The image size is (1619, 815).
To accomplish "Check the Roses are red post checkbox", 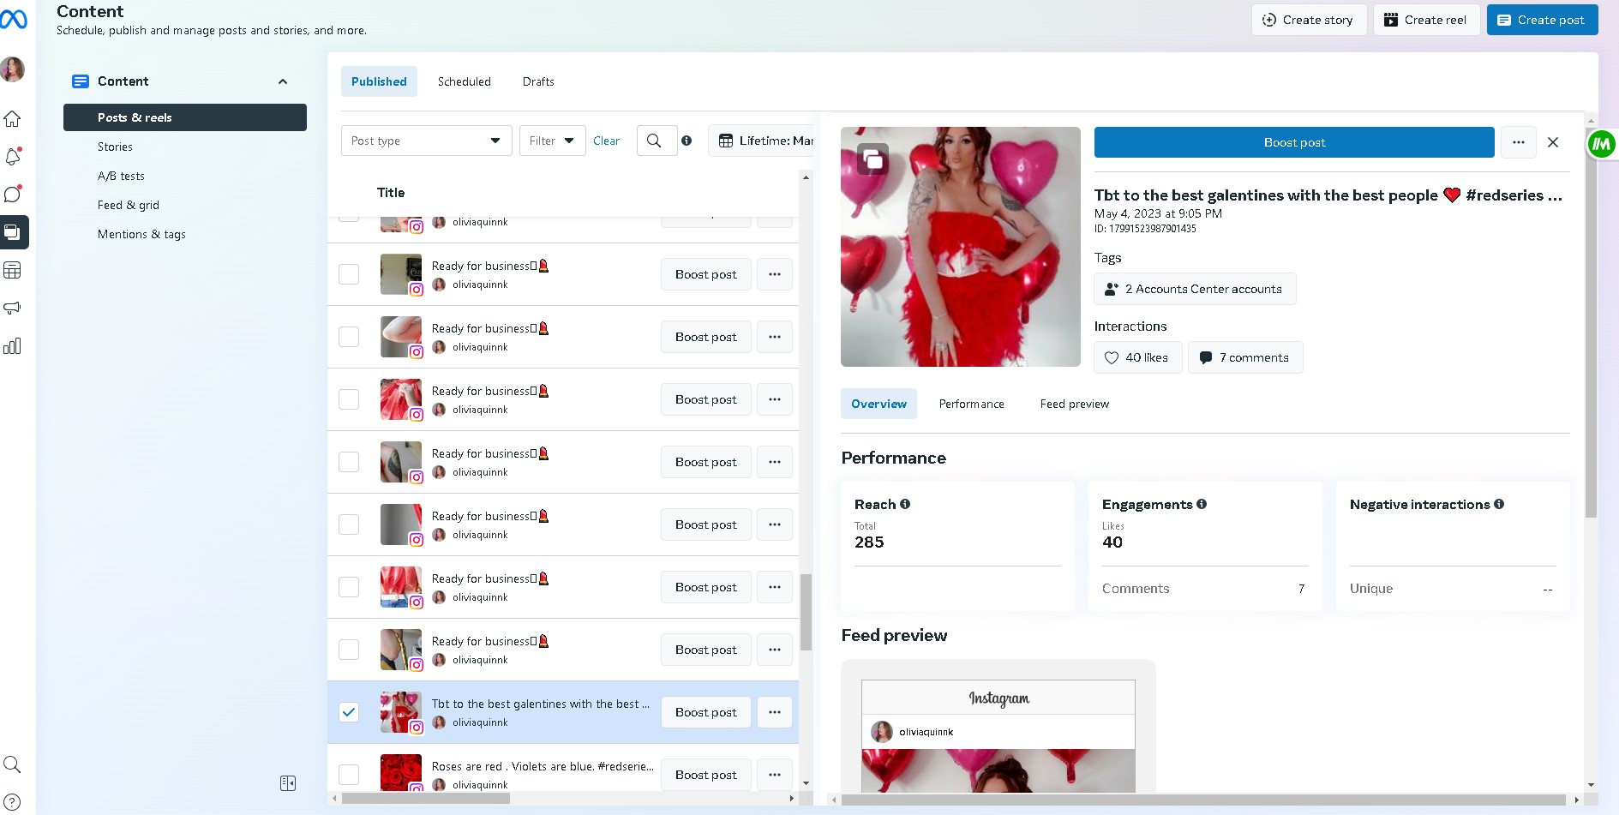I will pos(349,775).
